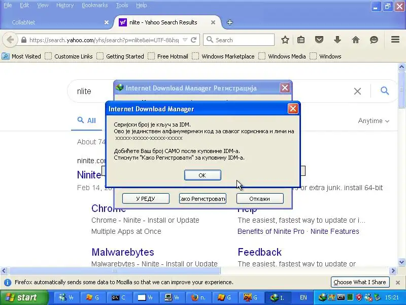Click the IDM taskbar button
406x305 pixels.
(279, 297)
